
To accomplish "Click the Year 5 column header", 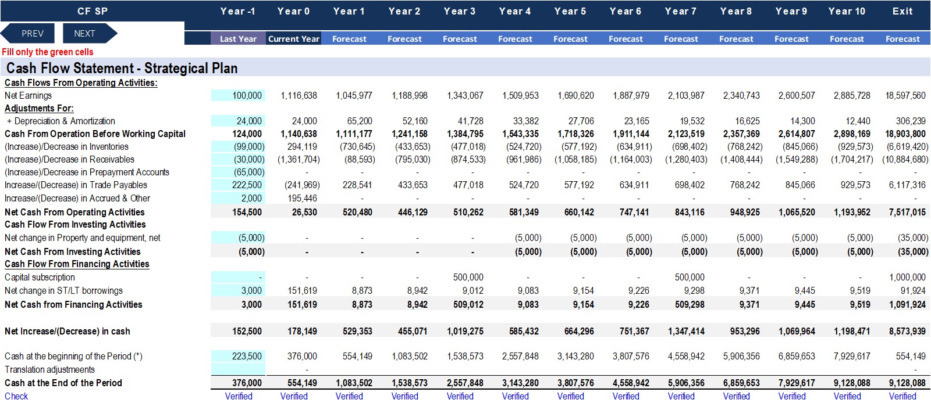I will (570, 11).
